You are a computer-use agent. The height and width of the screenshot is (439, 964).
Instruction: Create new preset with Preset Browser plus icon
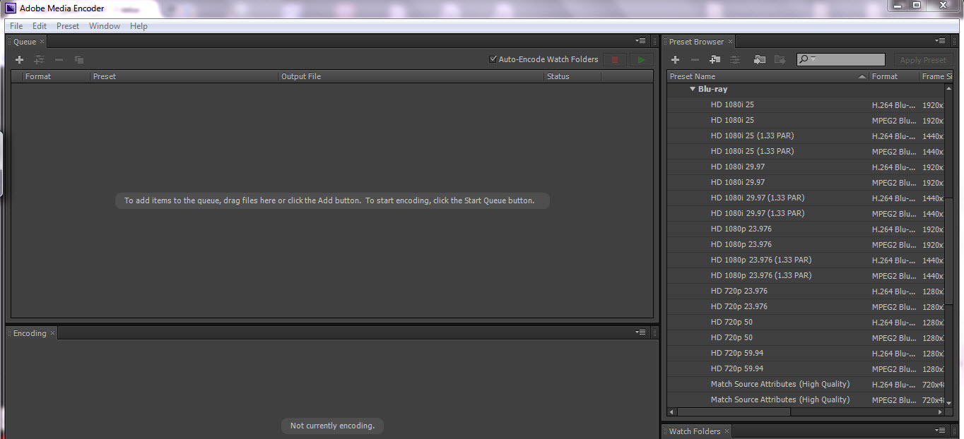pos(675,60)
